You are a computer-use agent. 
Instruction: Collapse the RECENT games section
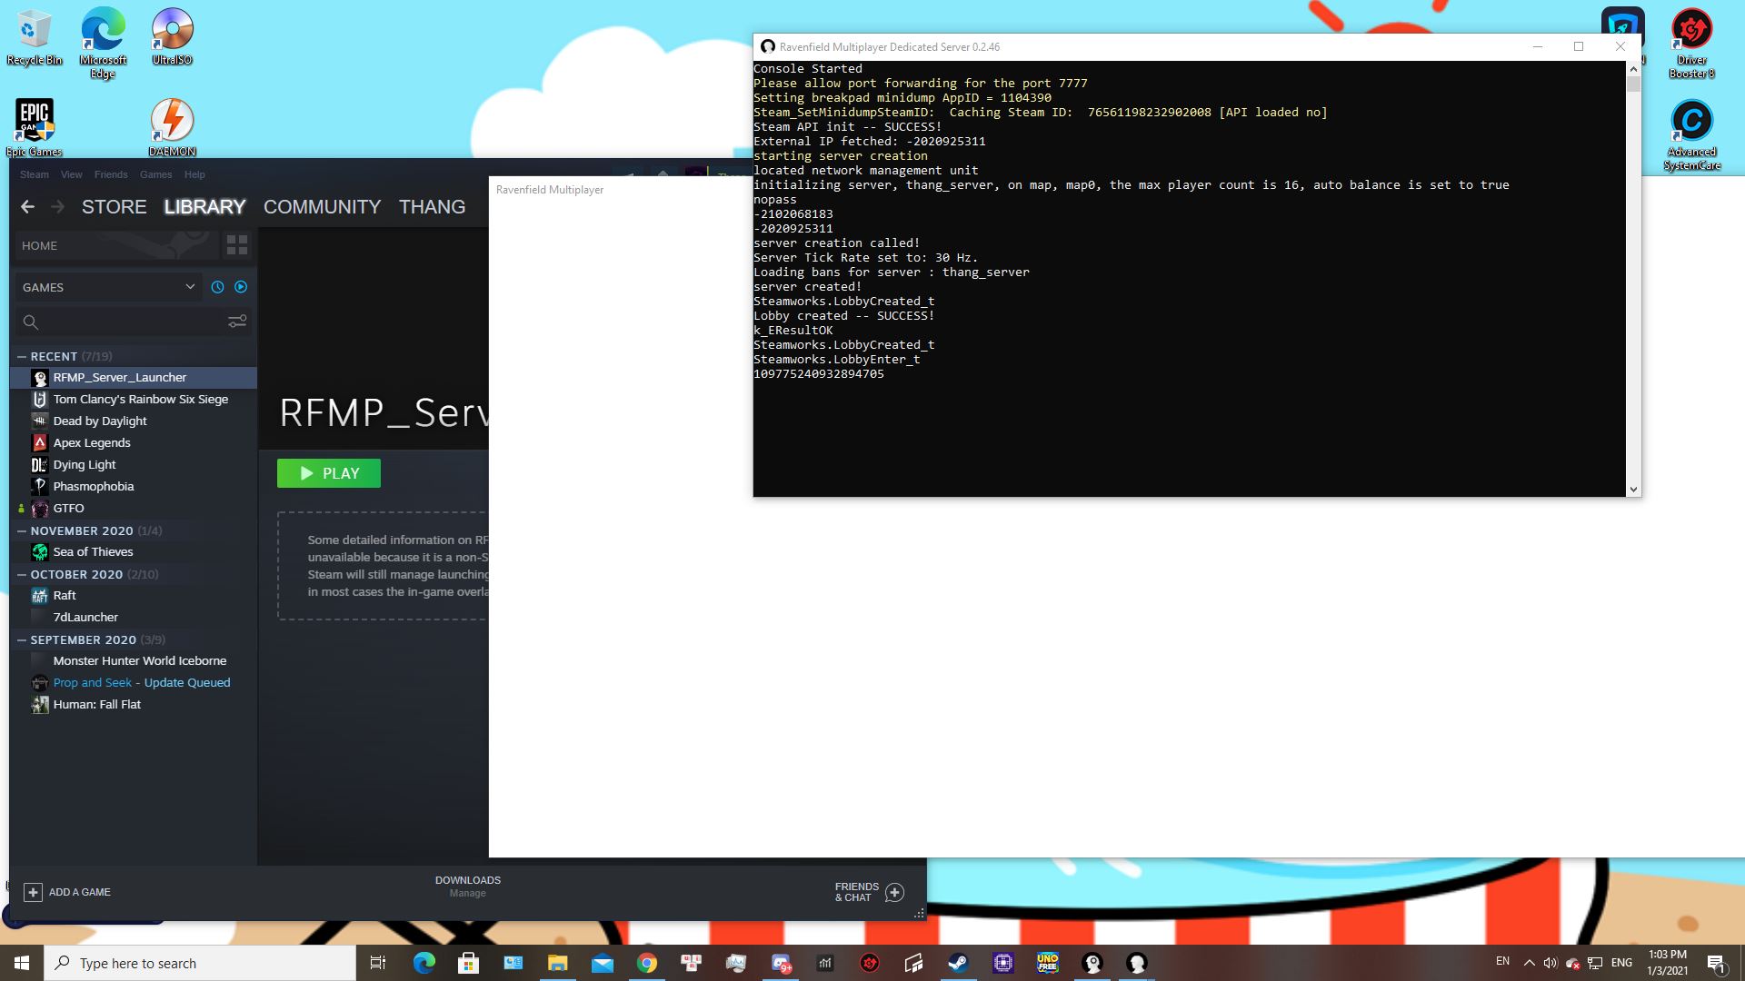pyautogui.click(x=22, y=357)
